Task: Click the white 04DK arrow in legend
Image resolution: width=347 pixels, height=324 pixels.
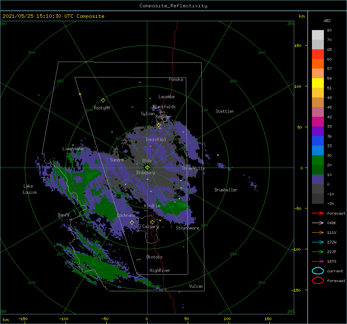Action: [x=318, y=223]
